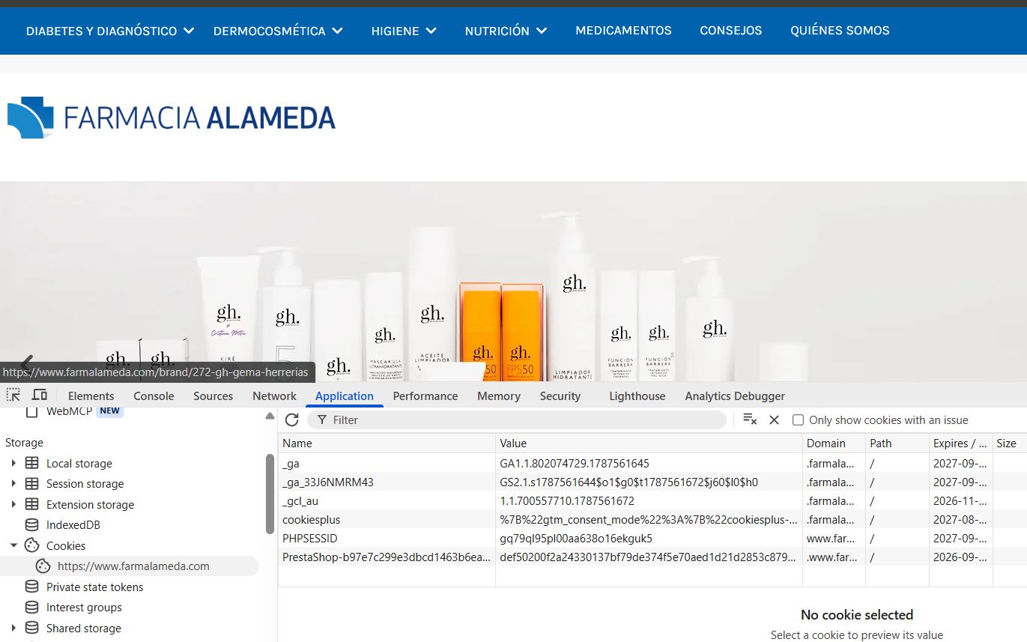Sort cookies by the Size column header
The width and height of the screenshot is (1027, 642).
(x=1010, y=443)
